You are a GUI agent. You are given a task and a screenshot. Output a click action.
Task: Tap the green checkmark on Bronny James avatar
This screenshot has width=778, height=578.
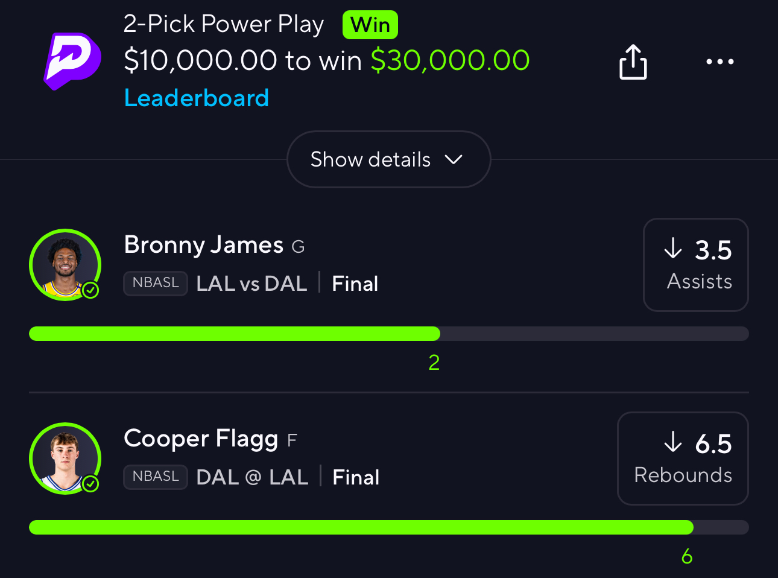tap(90, 291)
